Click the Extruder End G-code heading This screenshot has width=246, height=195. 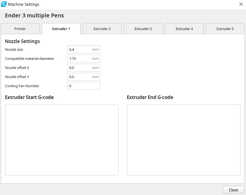click(x=150, y=97)
